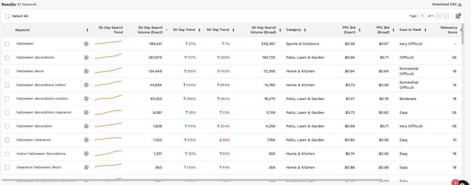Click the Download CSV icon
Viewport: 471px width, 185px height.
click(460, 4)
